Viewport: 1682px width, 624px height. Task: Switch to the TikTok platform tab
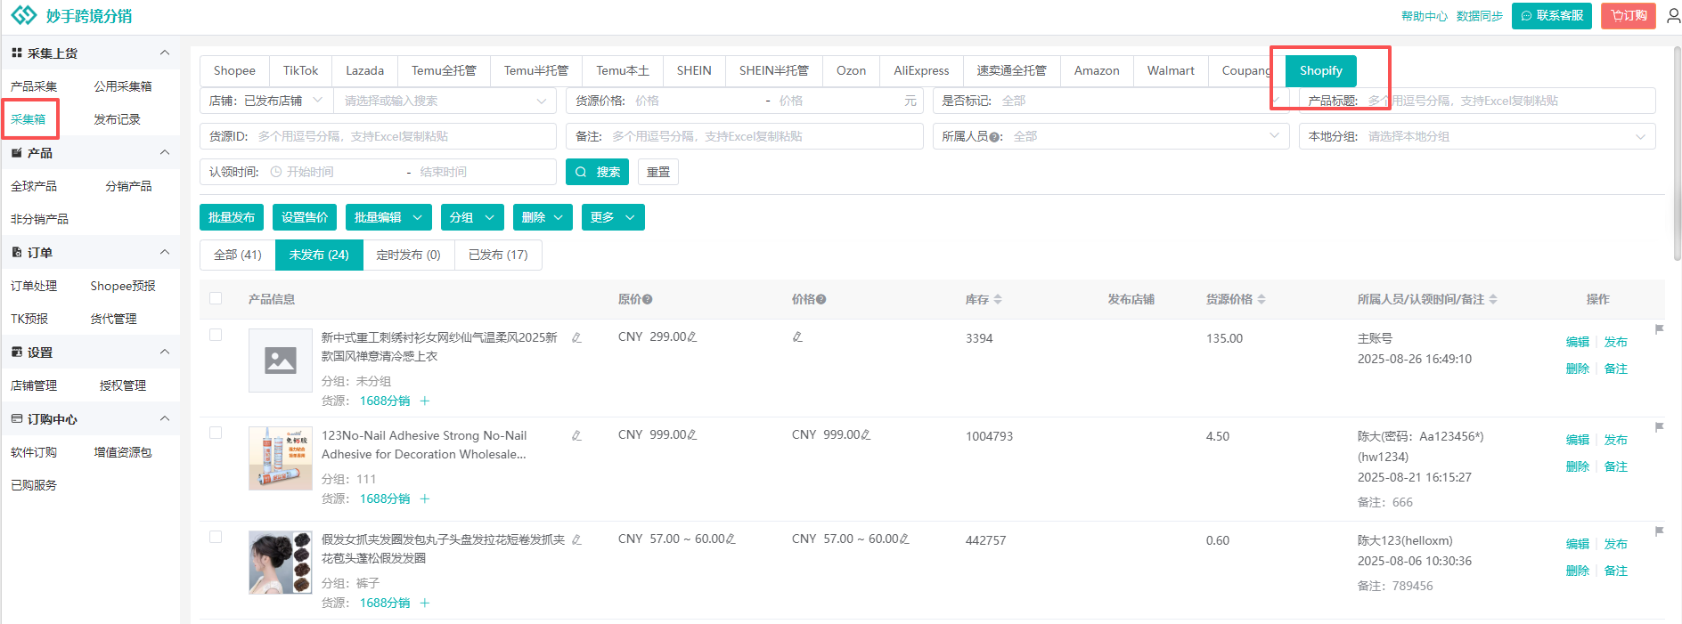click(x=300, y=70)
